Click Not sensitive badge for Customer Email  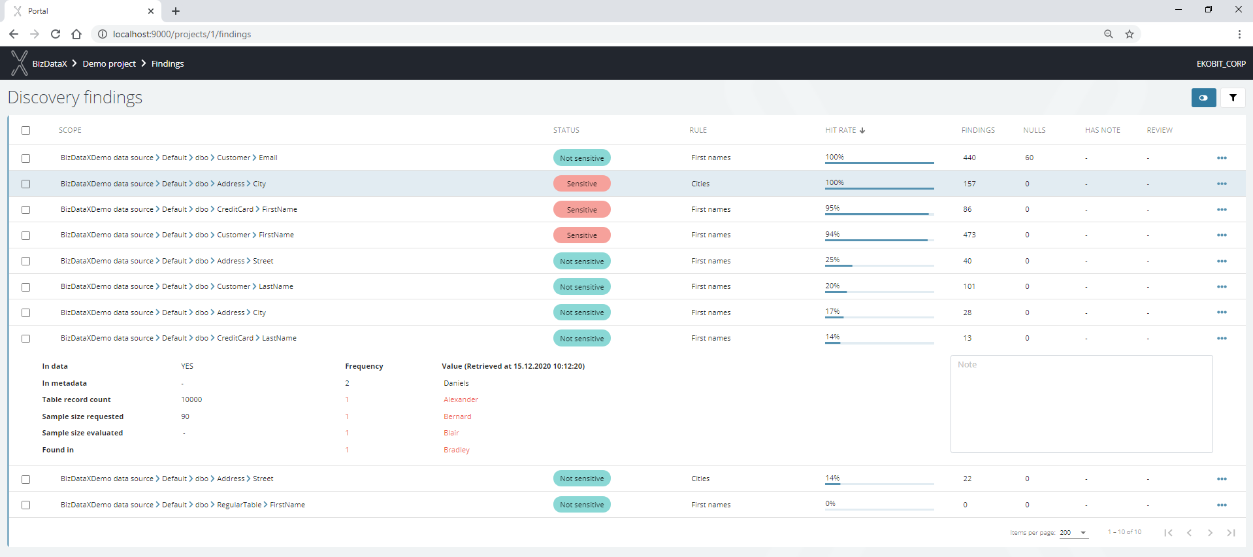click(x=582, y=158)
